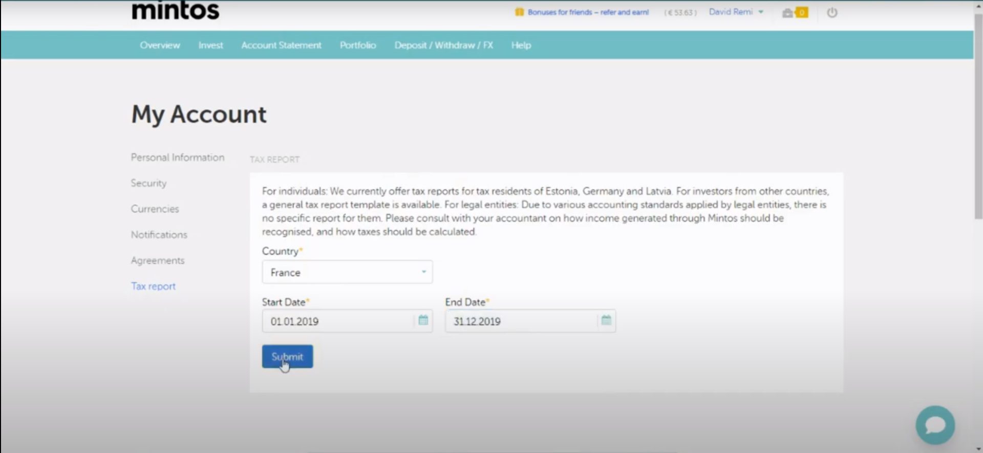
Task: Click the page vertical scrollbar
Action: [x=978, y=118]
